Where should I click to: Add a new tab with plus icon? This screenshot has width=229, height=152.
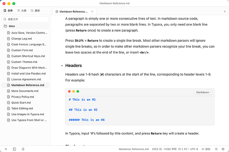pos(225,11)
